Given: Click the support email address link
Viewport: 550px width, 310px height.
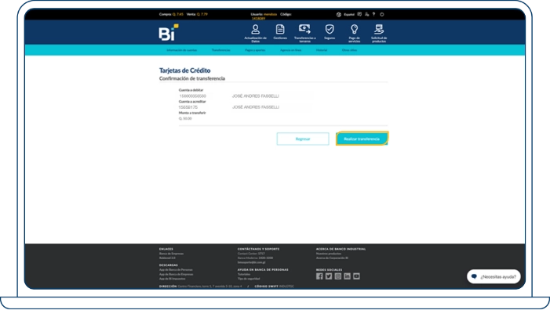Looking at the screenshot, I should tap(252, 262).
